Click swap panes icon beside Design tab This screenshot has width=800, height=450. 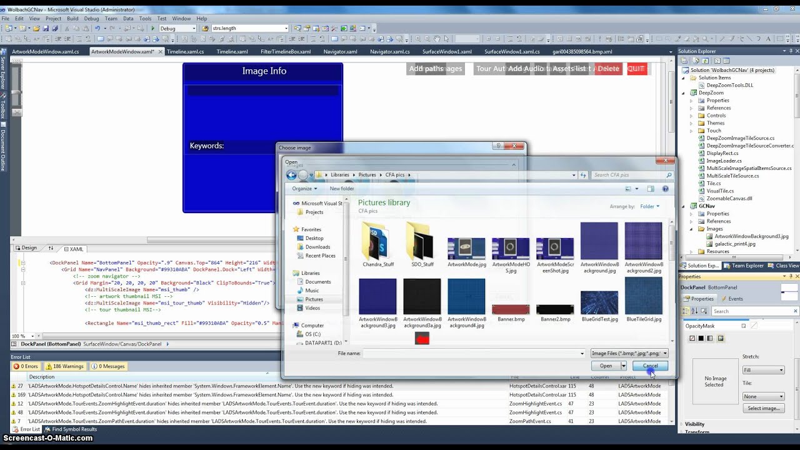tap(51, 248)
